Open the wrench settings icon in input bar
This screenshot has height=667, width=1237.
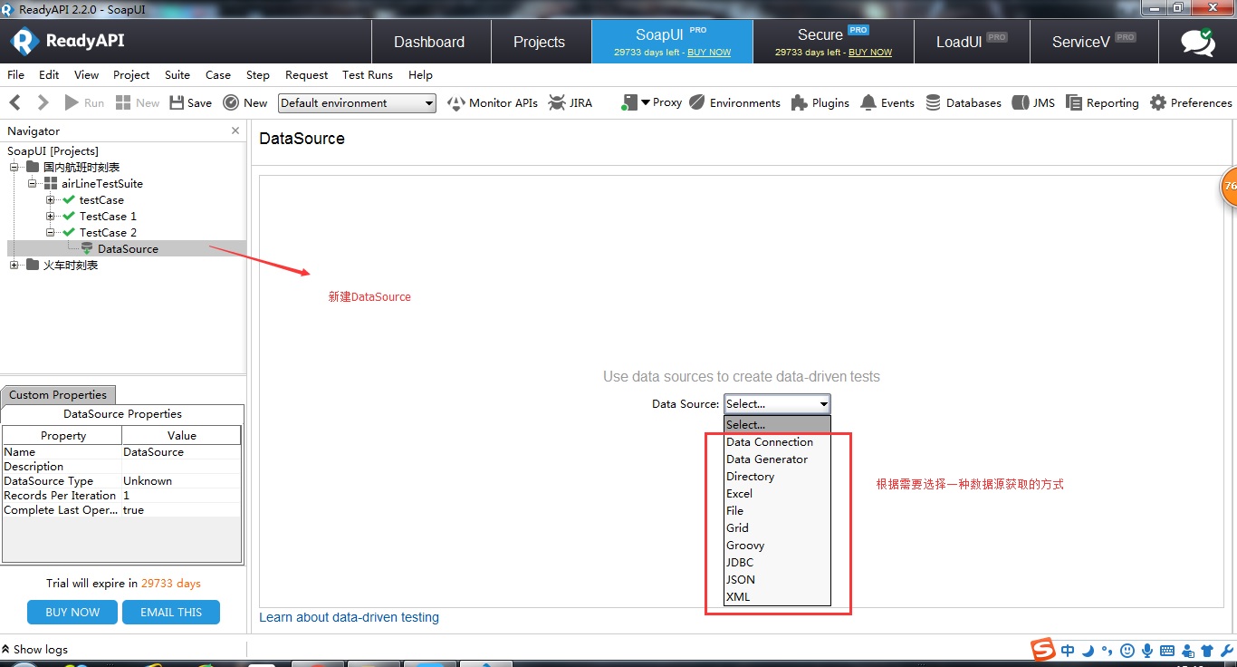[1226, 651]
